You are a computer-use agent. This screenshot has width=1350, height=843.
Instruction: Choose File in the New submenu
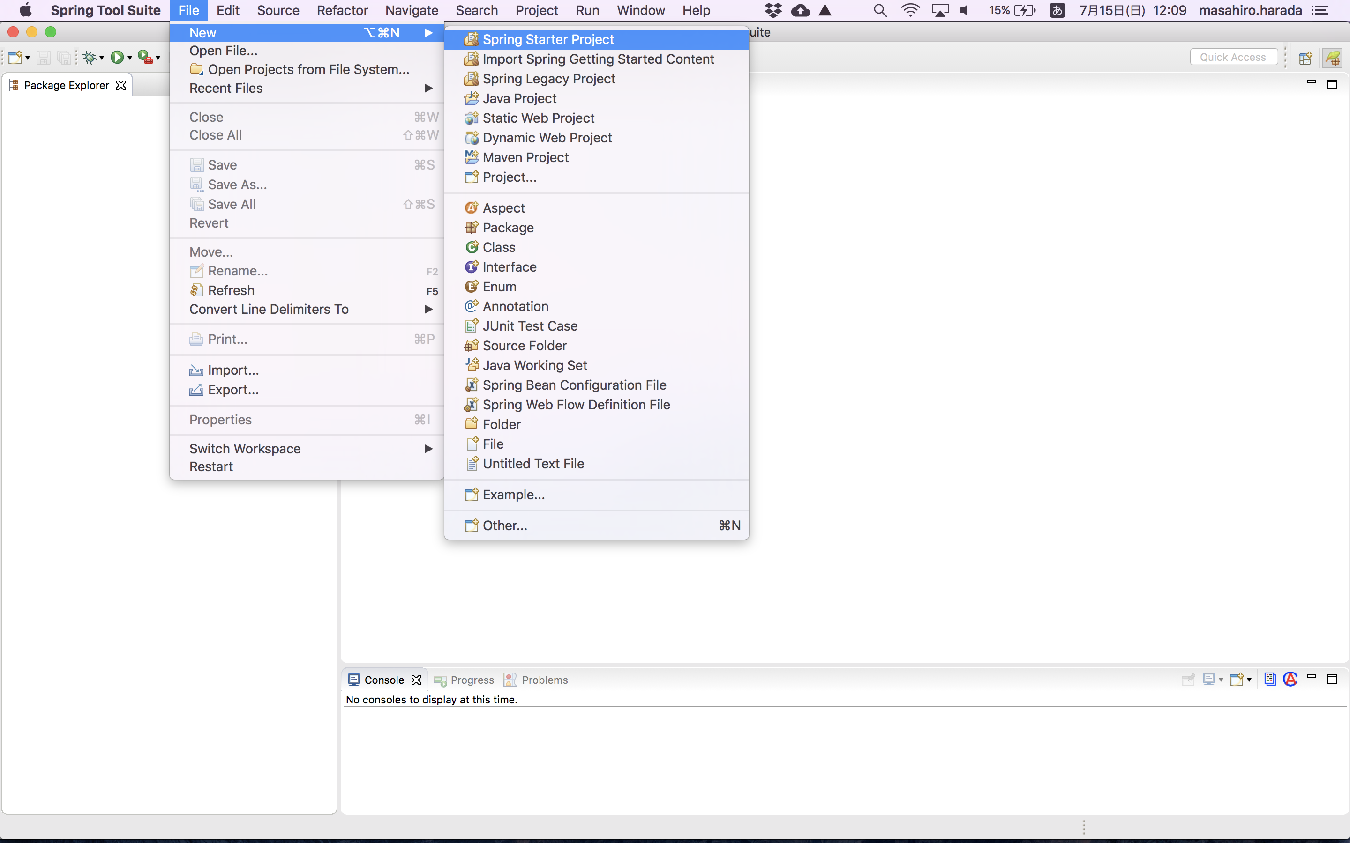pyautogui.click(x=596, y=444)
